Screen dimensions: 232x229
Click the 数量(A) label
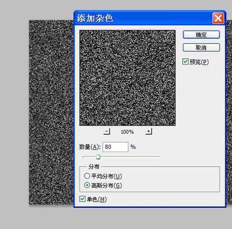point(89,147)
